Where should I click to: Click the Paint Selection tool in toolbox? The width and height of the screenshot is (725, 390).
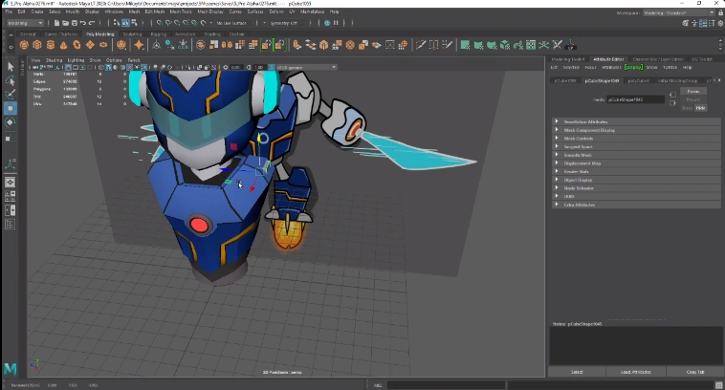pos(11,94)
